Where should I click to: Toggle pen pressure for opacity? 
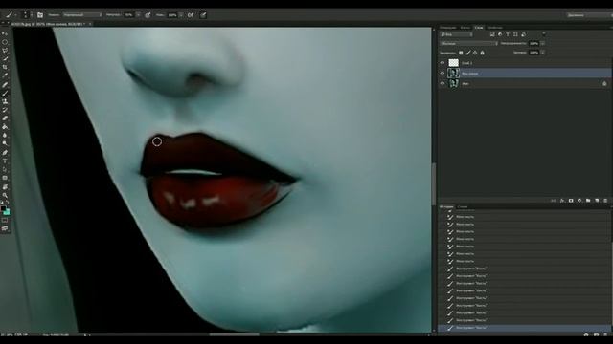pyautogui.click(x=148, y=15)
